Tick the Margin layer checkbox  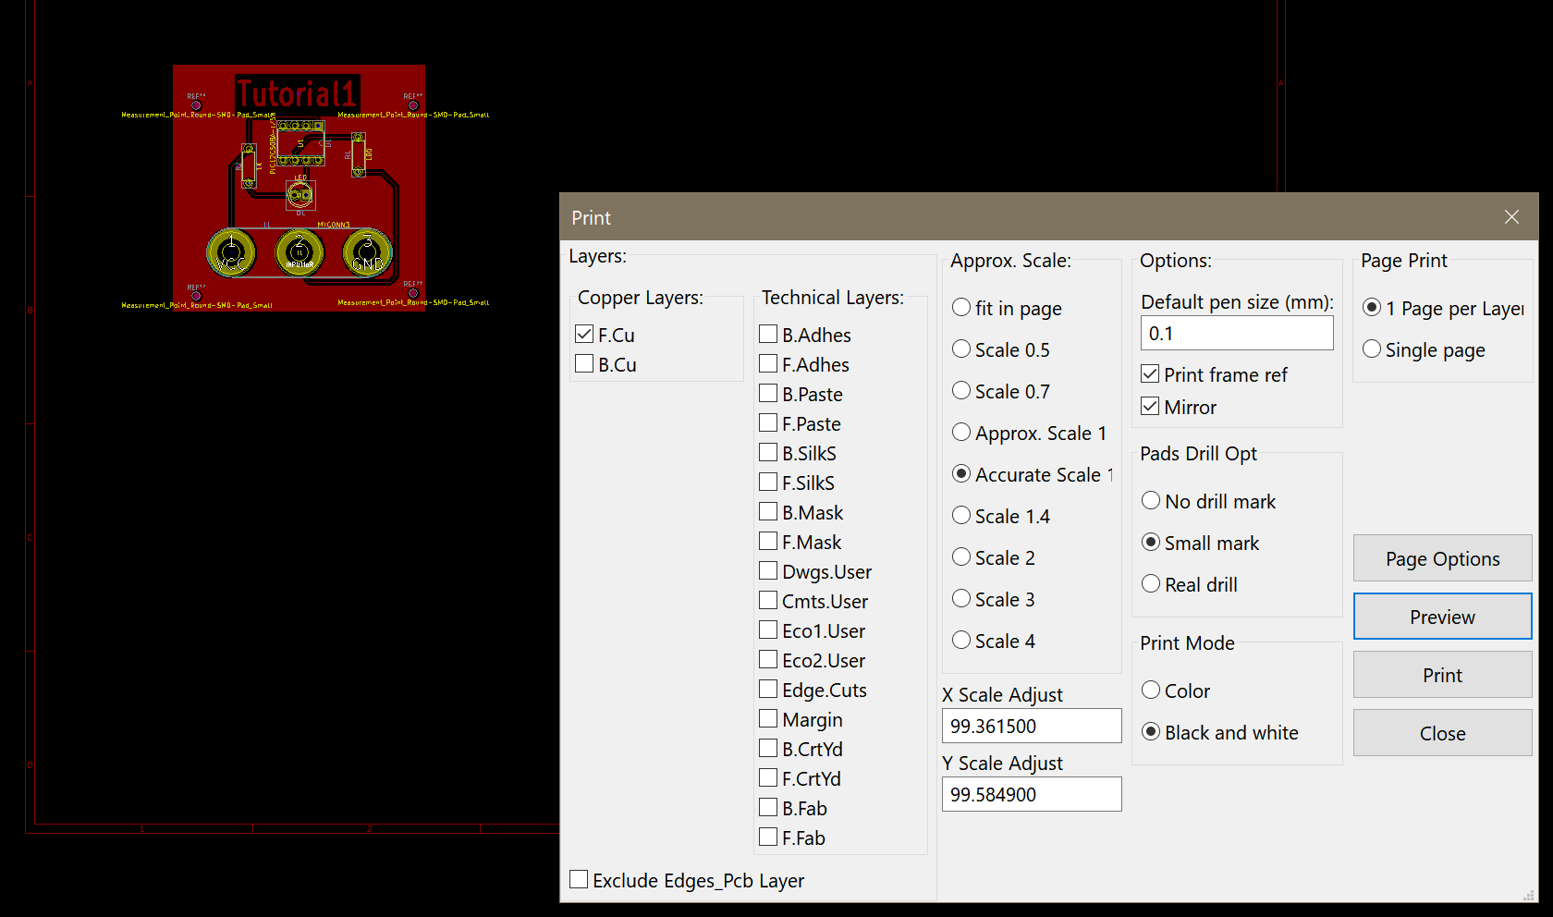point(768,719)
